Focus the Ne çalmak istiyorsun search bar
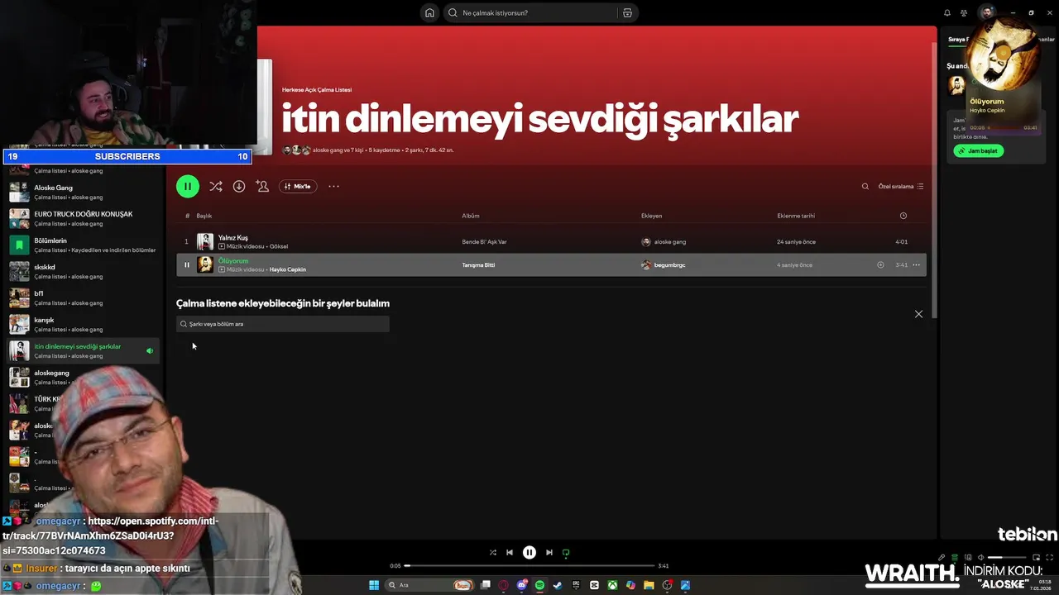This screenshot has width=1059, height=595. coord(530,12)
